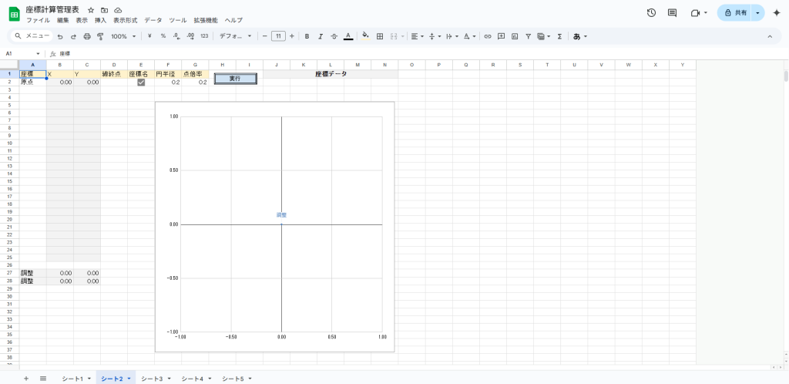Click the font size field showing 11

(278, 36)
